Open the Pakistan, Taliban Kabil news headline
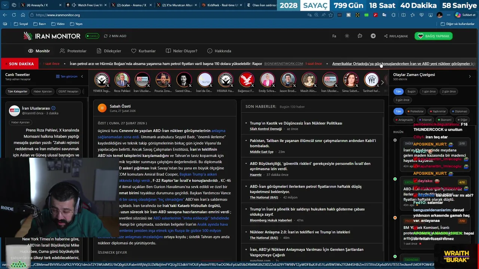 pyautogui.click(x=313, y=143)
